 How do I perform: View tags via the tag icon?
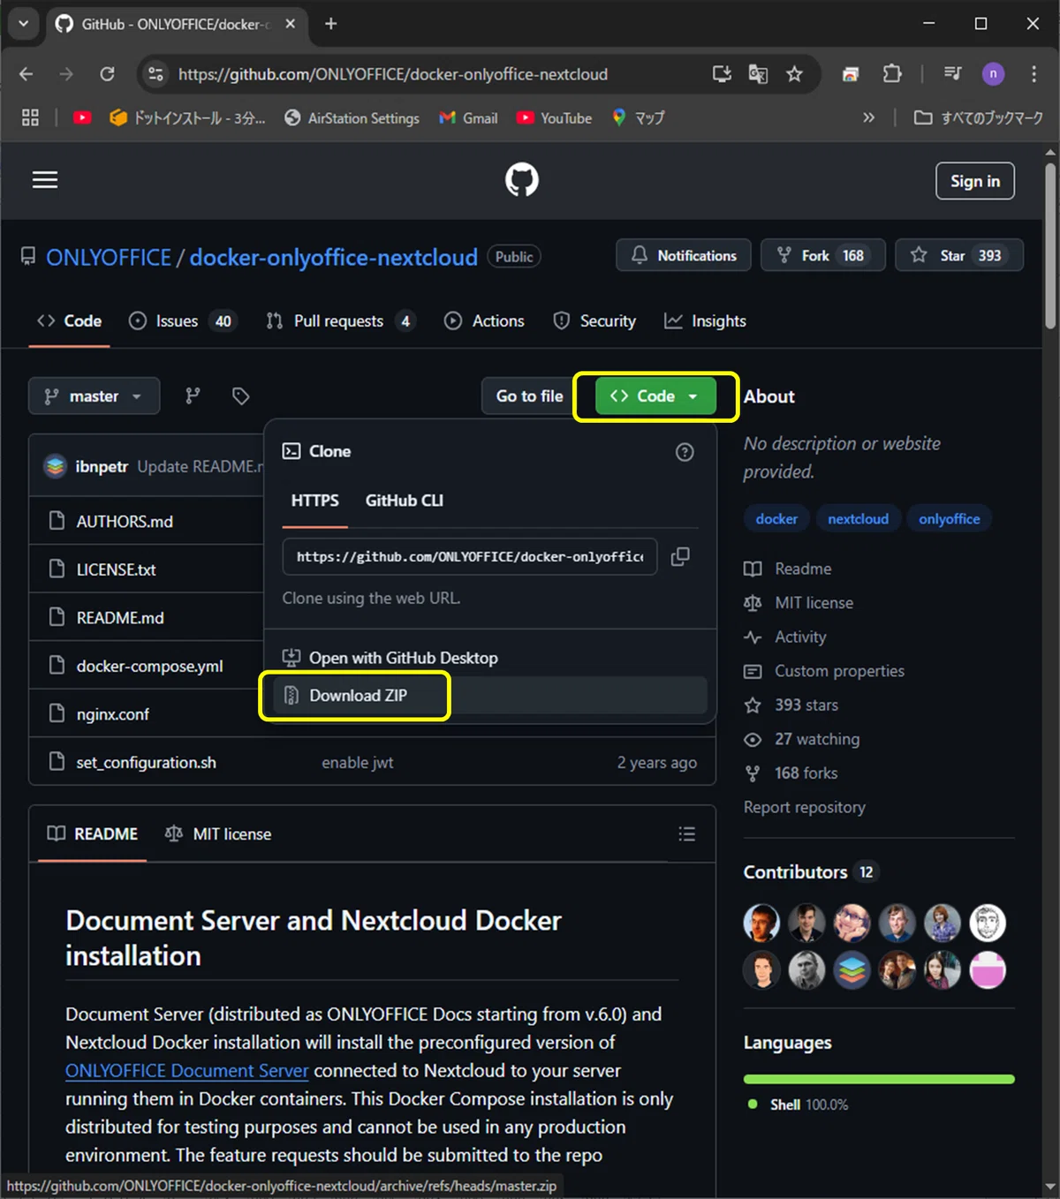[240, 396]
